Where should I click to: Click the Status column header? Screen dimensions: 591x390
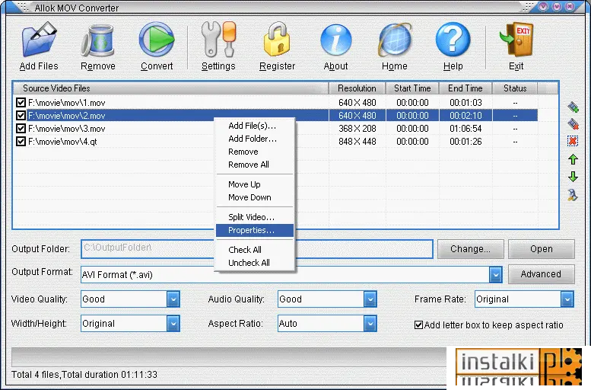point(515,88)
